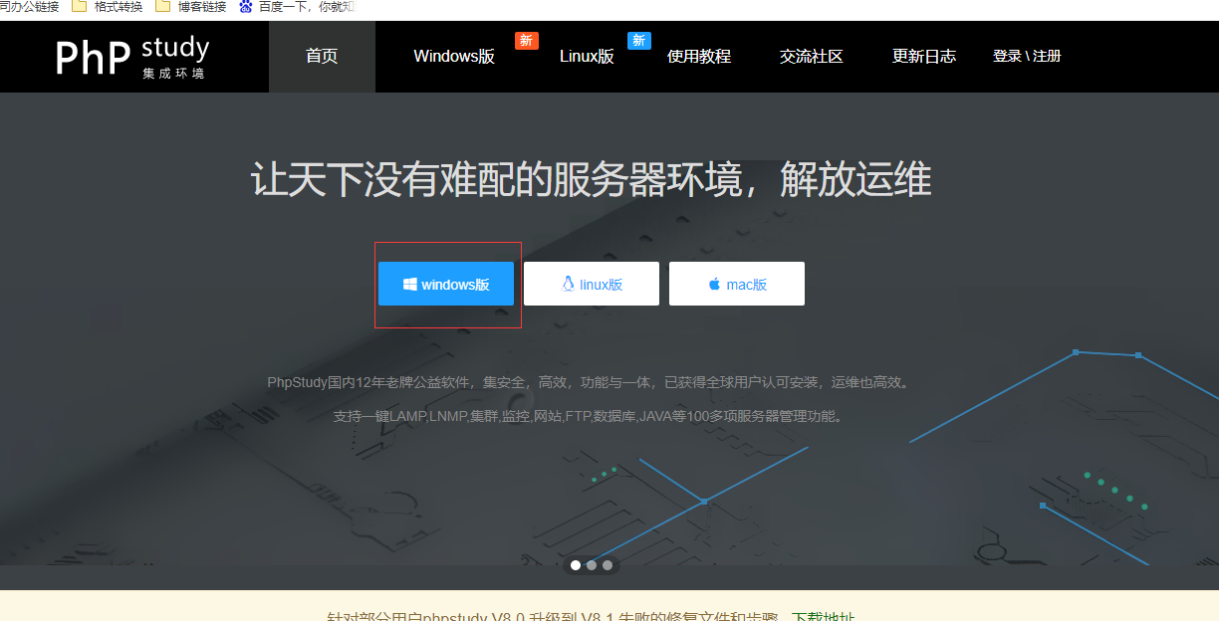Click the Windows logo icon in button

tap(409, 285)
